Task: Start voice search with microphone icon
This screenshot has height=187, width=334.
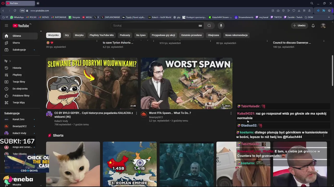Action: [x=221, y=25]
